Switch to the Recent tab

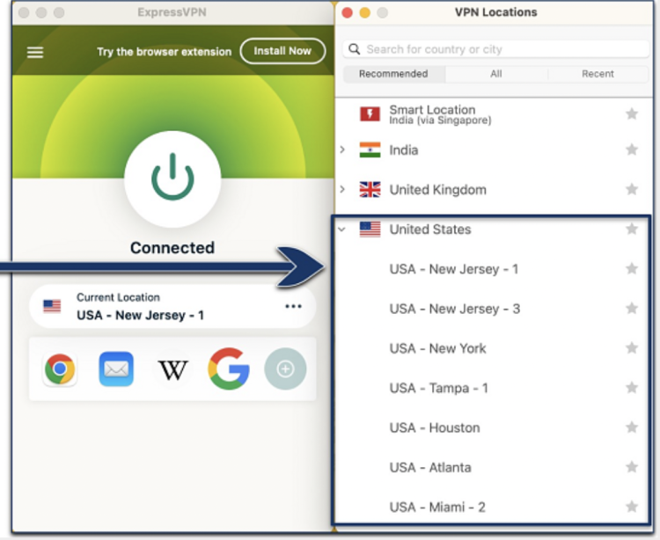[598, 74]
